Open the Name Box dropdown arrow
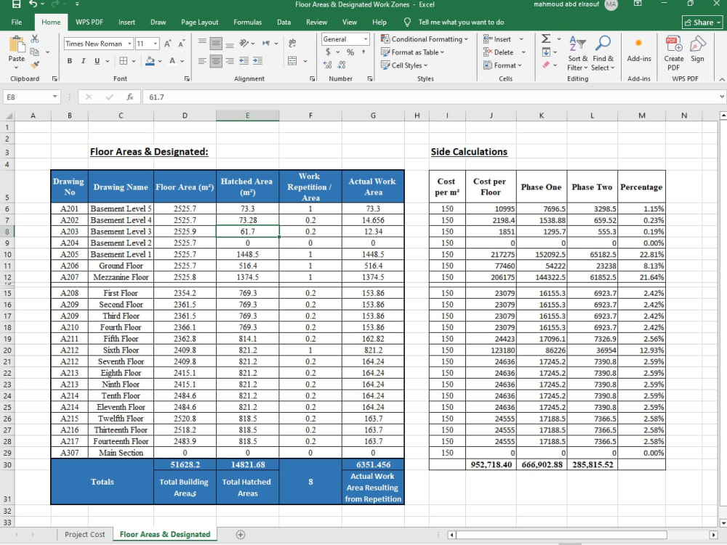 point(55,97)
